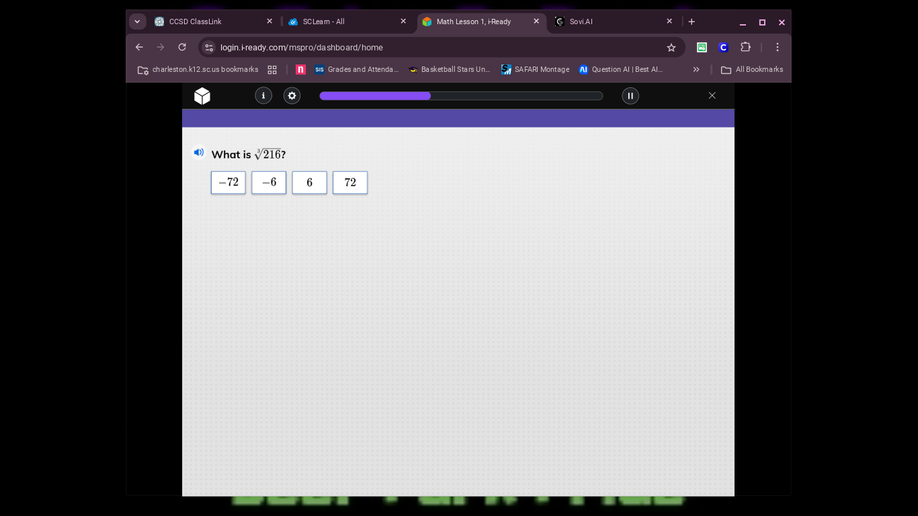The width and height of the screenshot is (918, 516).
Task: Select answer choice −6
Action: tap(269, 183)
